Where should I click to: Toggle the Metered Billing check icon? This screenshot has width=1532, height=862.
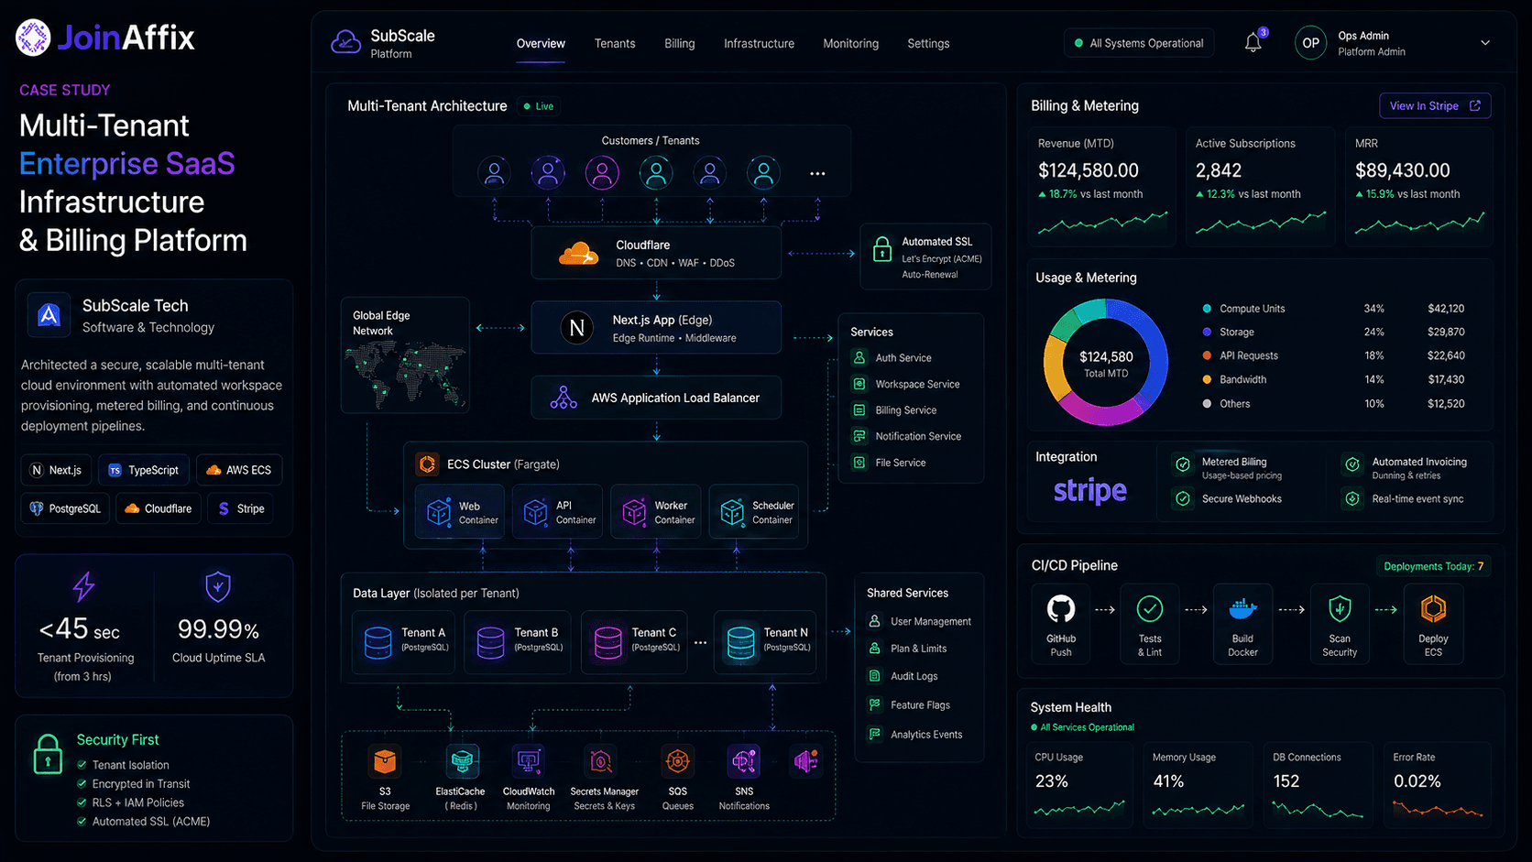(1183, 464)
